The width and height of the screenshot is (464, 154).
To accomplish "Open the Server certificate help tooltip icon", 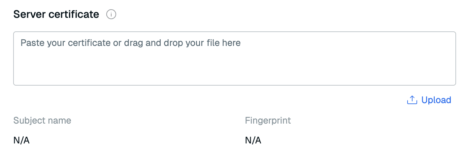I will pos(111,15).
